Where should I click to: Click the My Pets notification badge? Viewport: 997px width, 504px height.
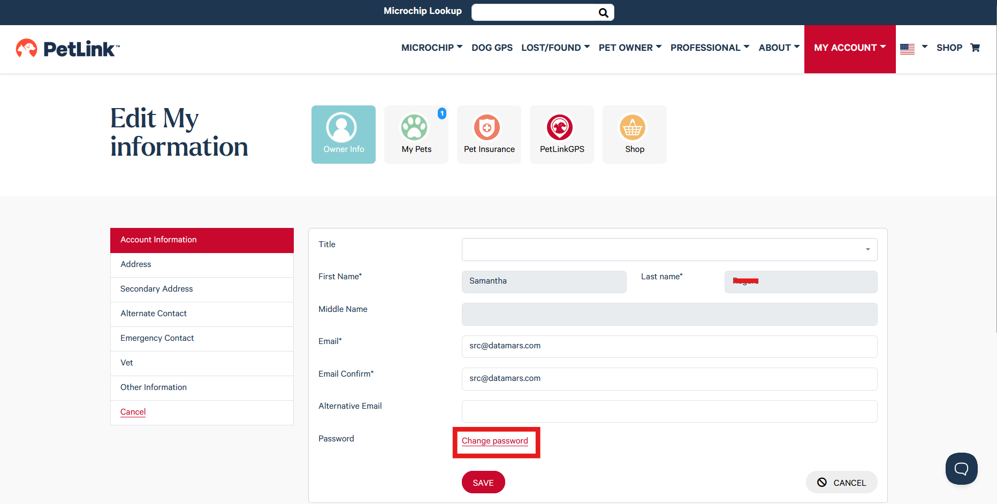tap(442, 113)
